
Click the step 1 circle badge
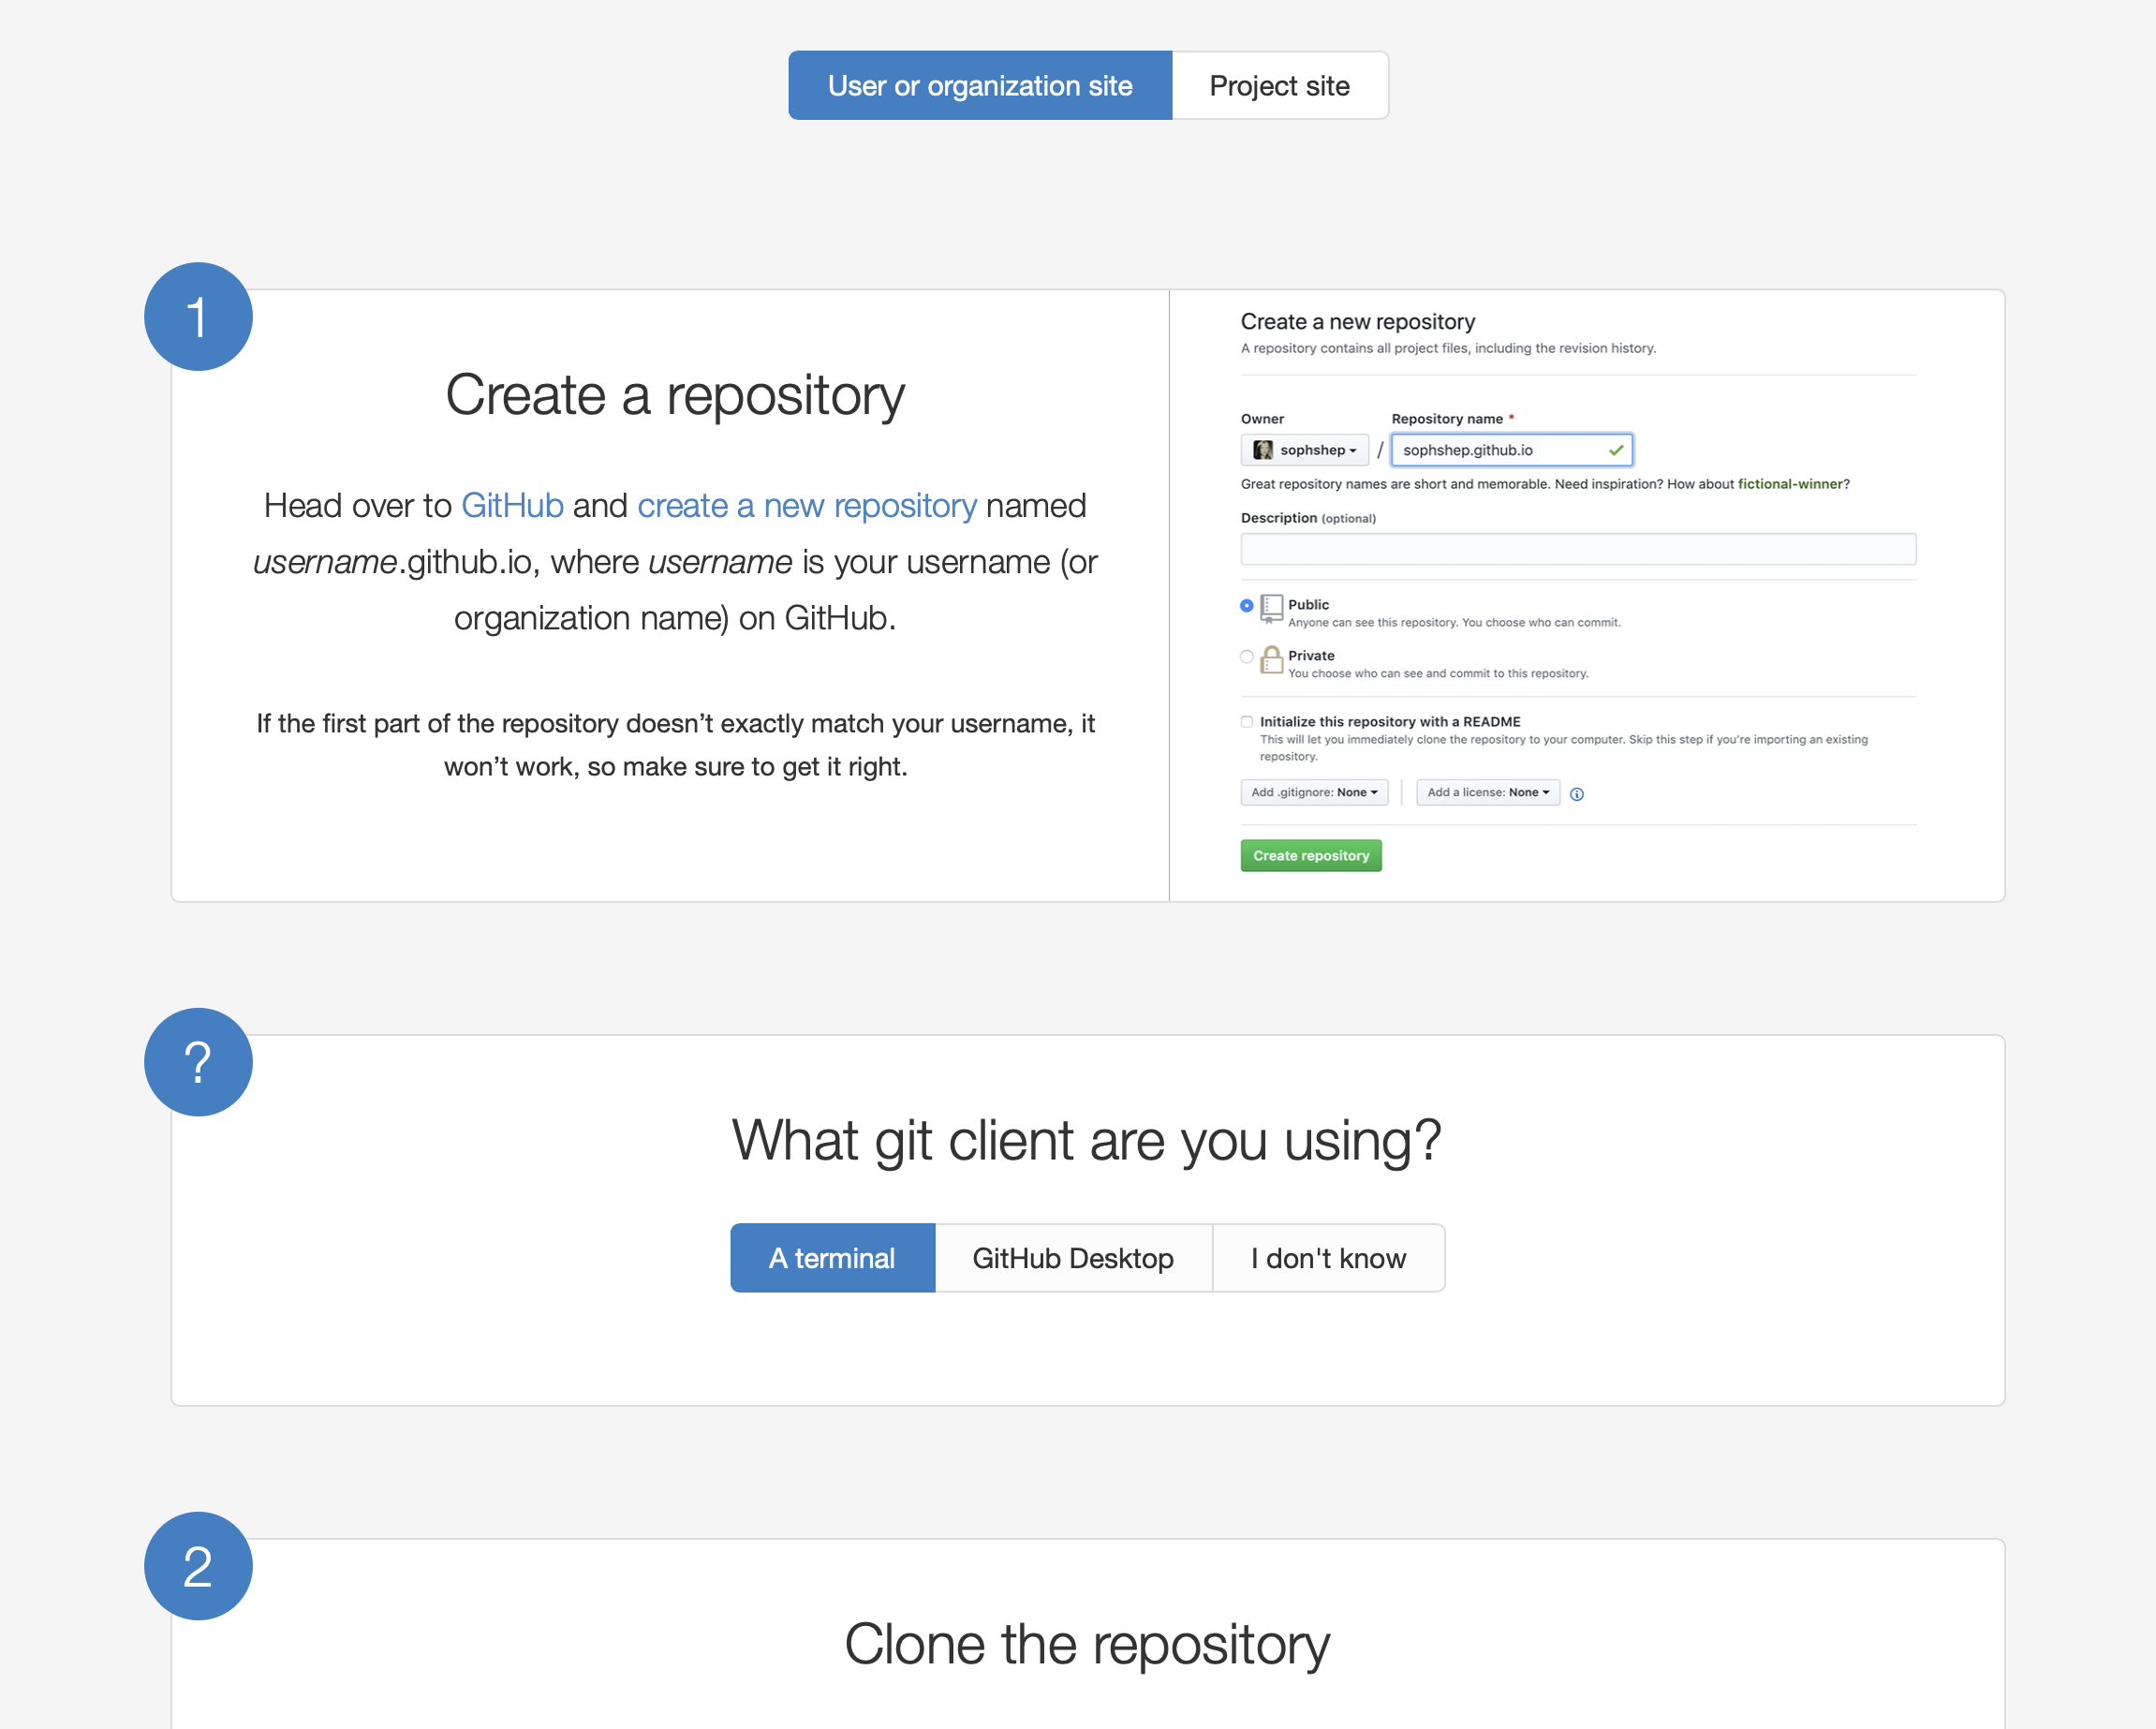[x=198, y=317]
